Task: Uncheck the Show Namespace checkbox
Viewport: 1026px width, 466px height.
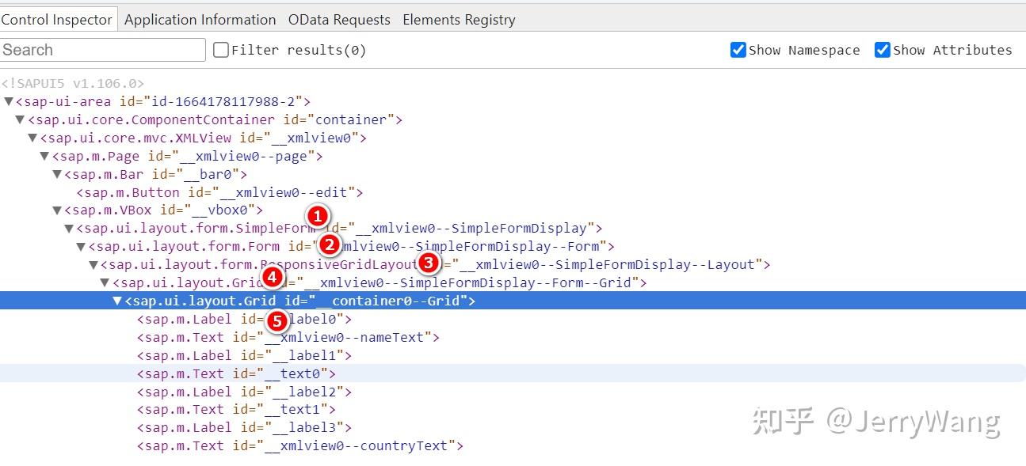Action: click(x=738, y=49)
